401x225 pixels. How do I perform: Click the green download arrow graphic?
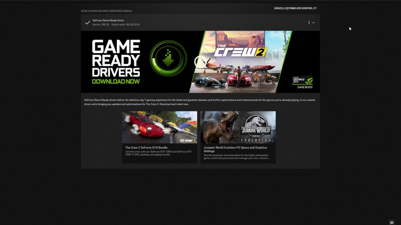click(168, 58)
